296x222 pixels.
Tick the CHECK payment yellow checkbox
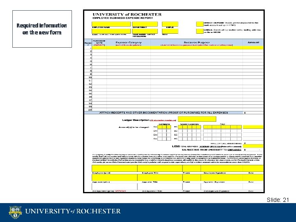(x=199, y=31)
